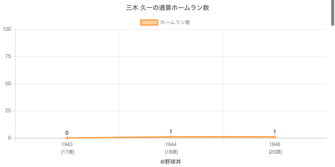Click the "0" value label above 1943
Viewport: 335px width, 167px height.
click(x=67, y=133)
